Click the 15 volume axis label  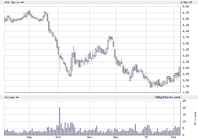click(184, 115)
